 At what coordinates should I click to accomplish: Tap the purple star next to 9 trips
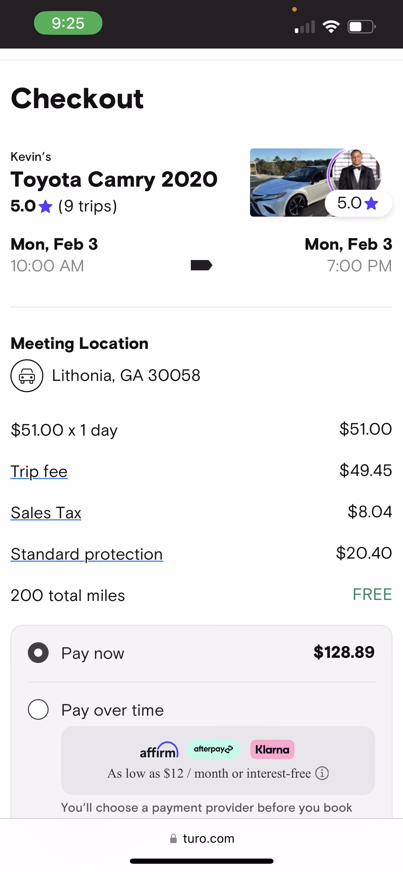(x=45, y=207)
